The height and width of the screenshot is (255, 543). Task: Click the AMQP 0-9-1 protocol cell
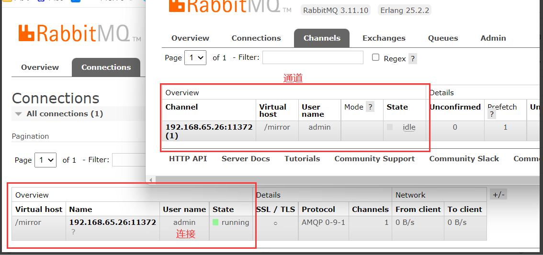323,222
